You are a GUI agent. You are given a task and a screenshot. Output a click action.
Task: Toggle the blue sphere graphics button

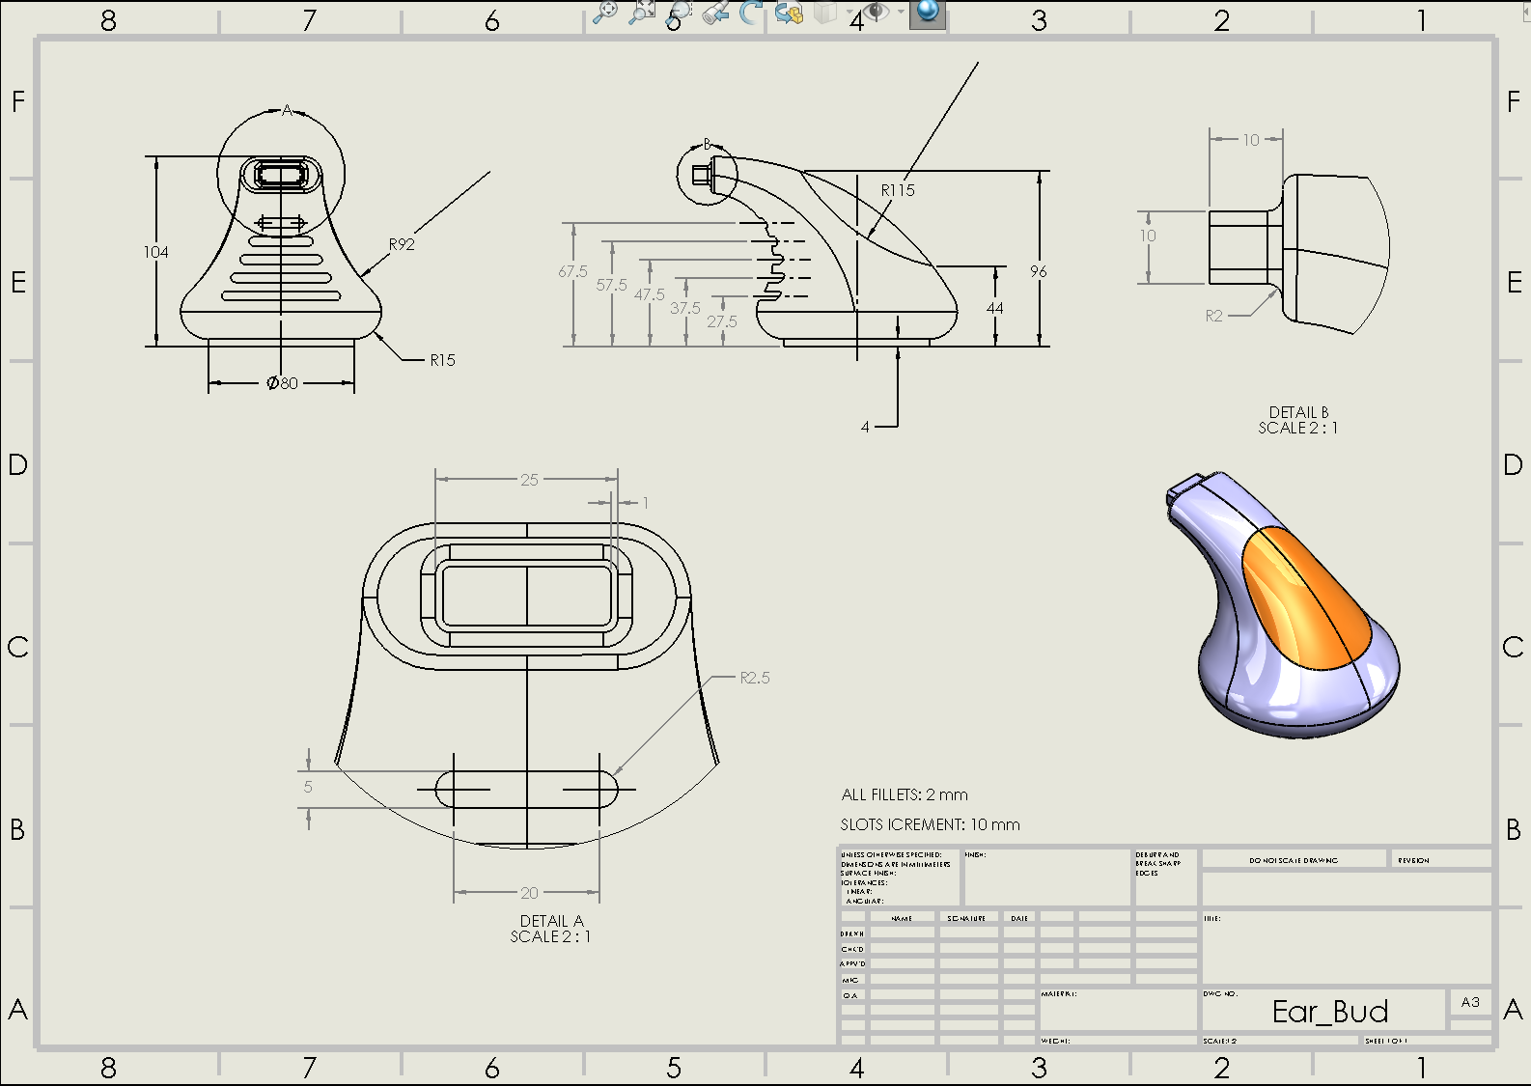[x=927, y=12]
